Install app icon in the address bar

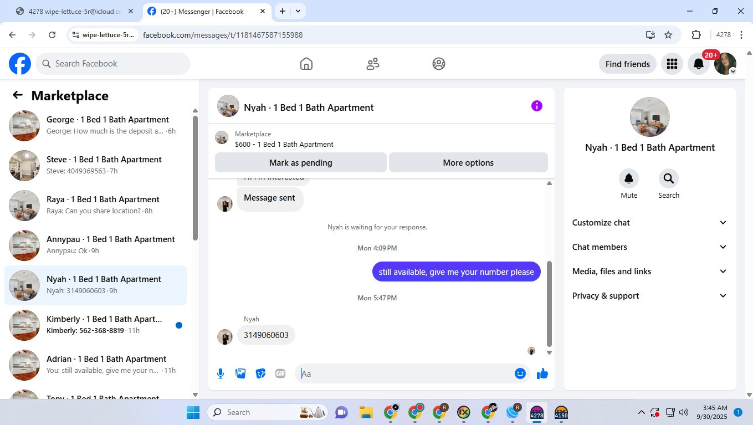pyautogui.click(x=650, y=35)
